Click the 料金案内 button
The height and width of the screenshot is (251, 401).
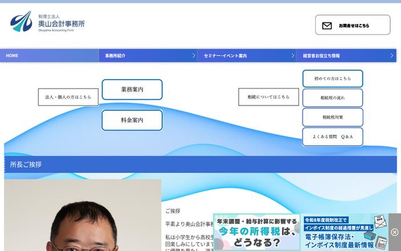coord(132,120)
